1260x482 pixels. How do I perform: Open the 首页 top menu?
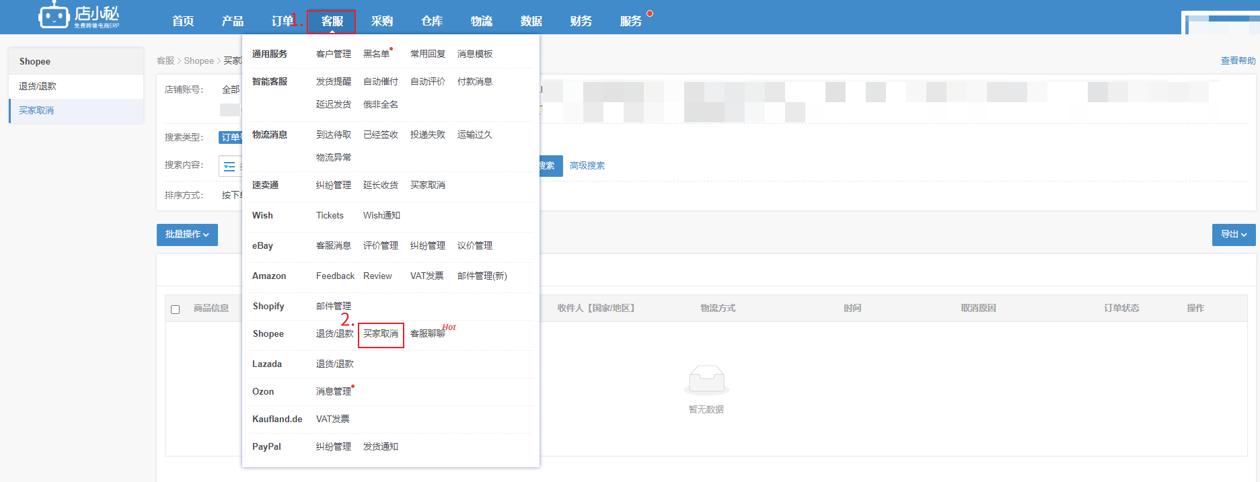[183, 22]
